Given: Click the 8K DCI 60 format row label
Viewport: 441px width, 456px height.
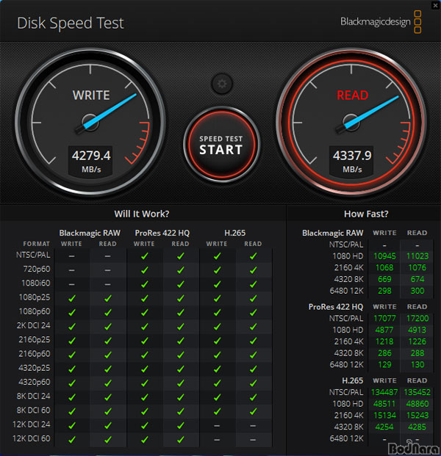Looking at the screenshot, I should [33, 410].
